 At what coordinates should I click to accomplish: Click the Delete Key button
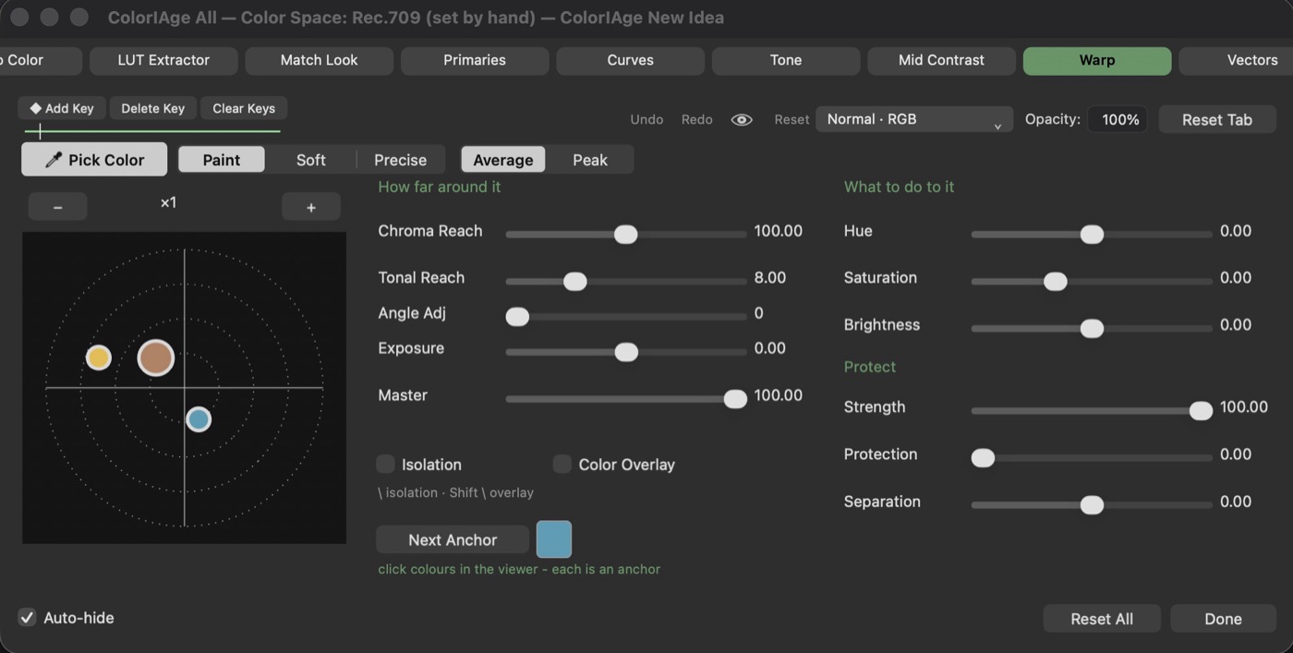[x=153, y=108]
